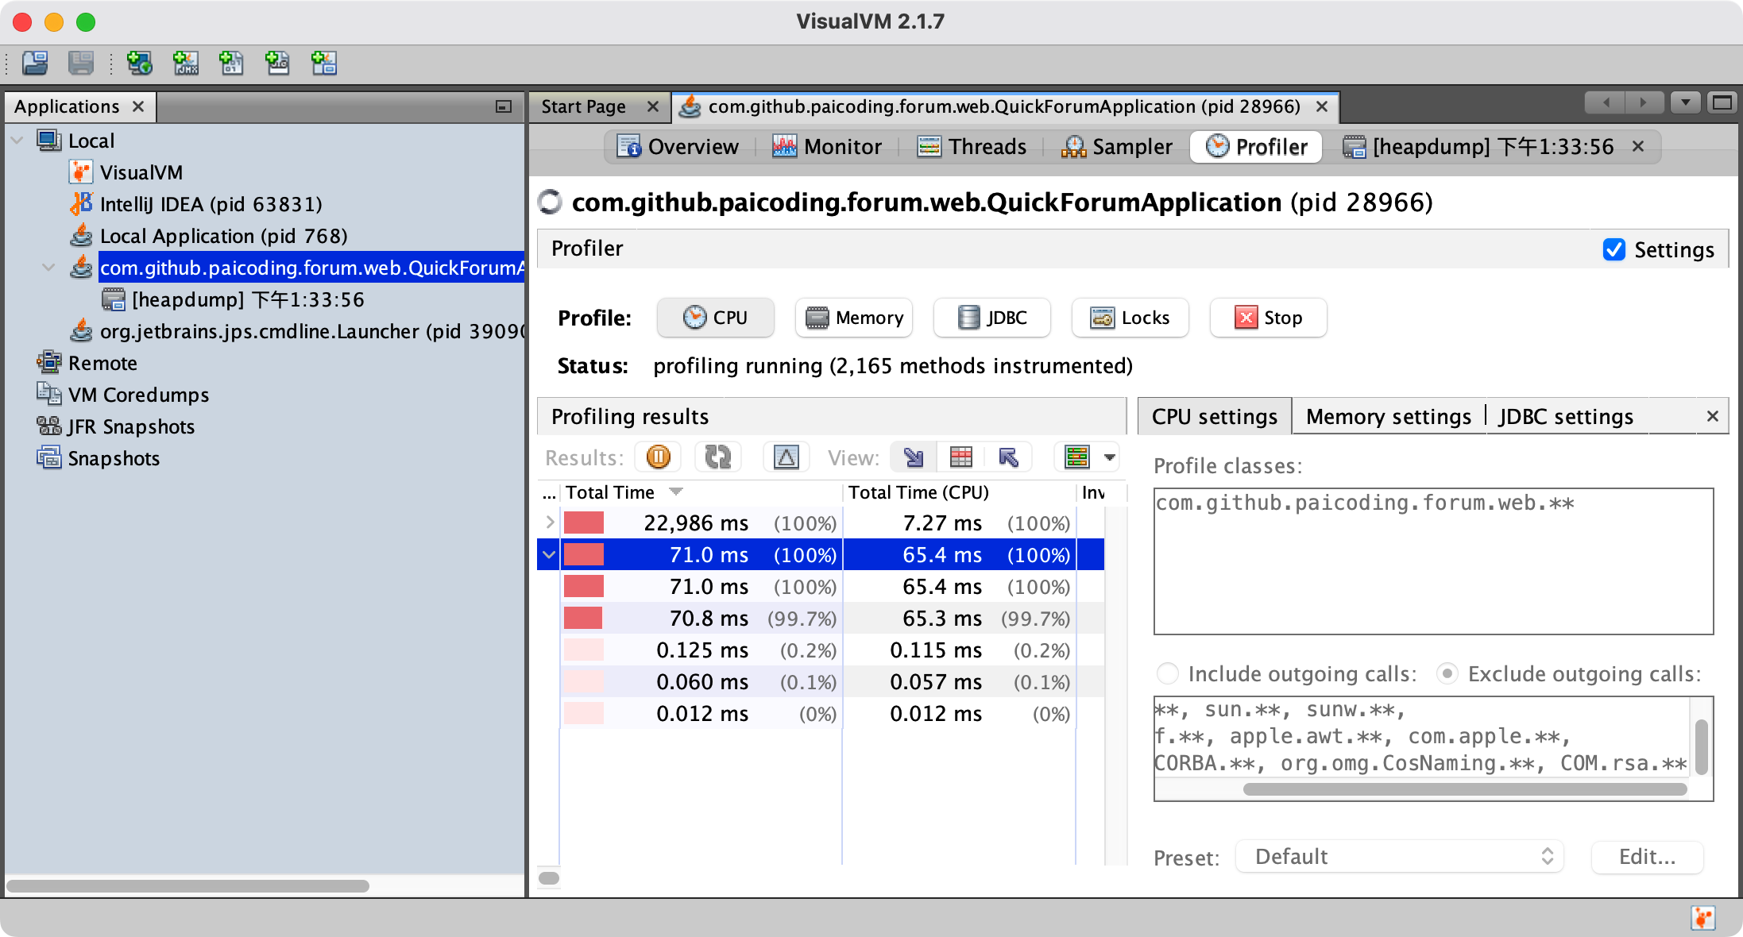
Task: Toggle the Settings checkbox on
Action: pos(1614,248)
